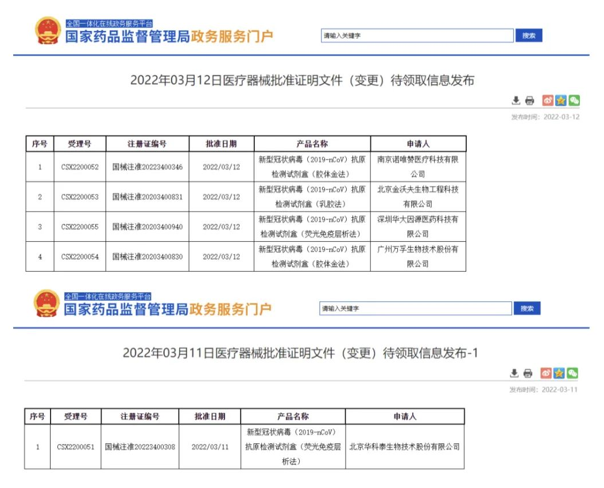Click the 北京华科泰生物技术股份有限公司 applicant cell

pos(405,447)
